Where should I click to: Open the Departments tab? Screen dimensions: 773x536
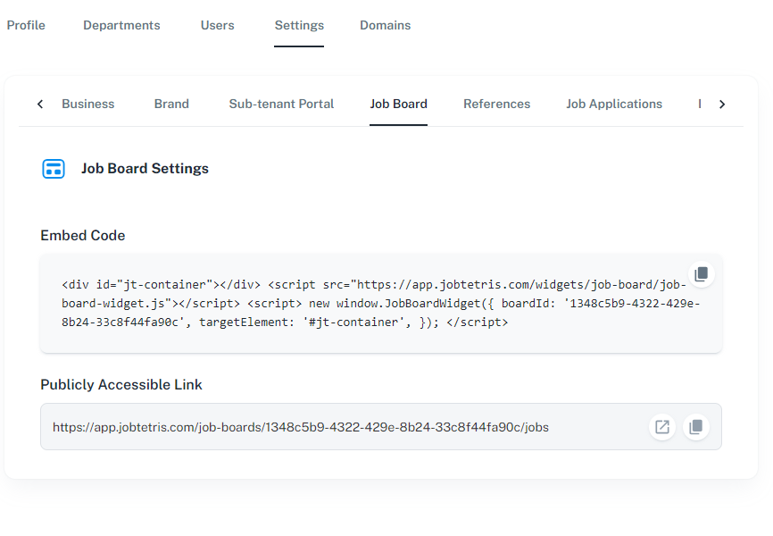coord(121,25)
